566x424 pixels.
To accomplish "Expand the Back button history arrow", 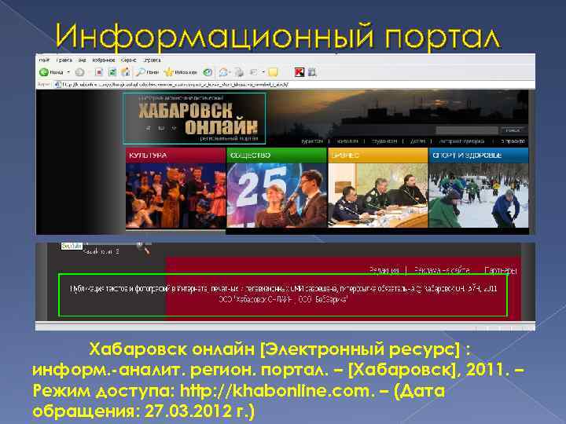I will coord(68,72).
